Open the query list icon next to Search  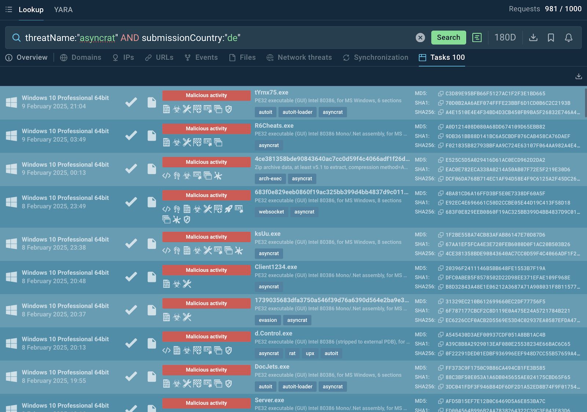[x=477, y=37]
